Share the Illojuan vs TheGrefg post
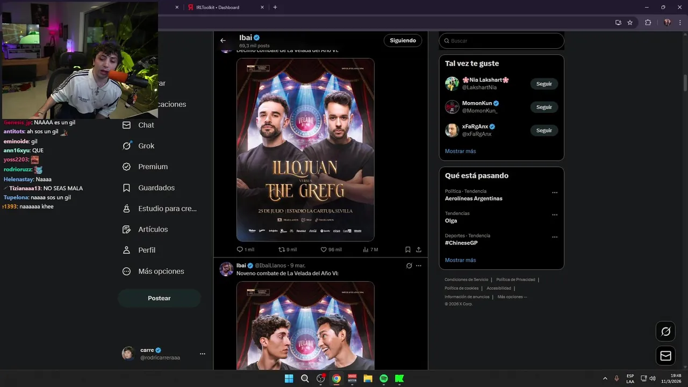 click(x=419, y=249)
